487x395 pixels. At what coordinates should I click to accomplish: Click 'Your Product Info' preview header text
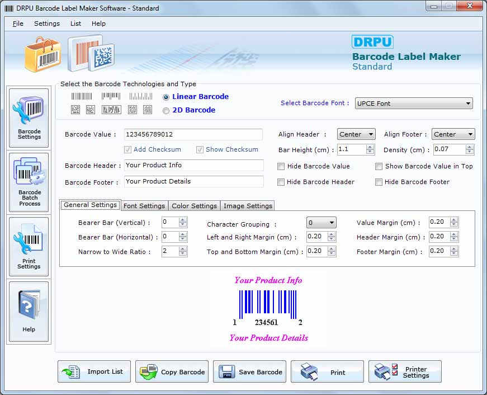[x=268, y=280]
